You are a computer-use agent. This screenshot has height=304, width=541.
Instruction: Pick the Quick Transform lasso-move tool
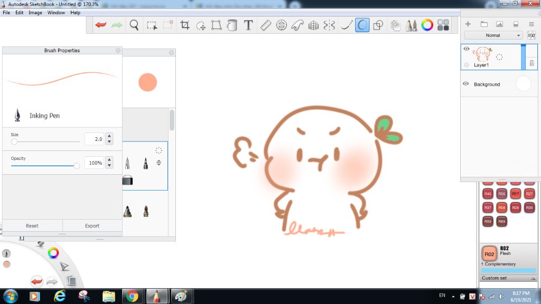pyautogui.click(x=201, y=25)
